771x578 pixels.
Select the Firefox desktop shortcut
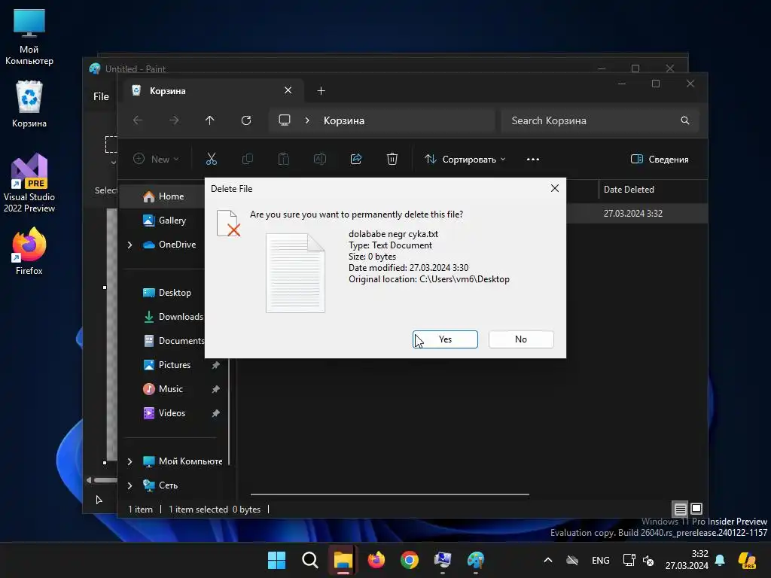tap(29, 251)
